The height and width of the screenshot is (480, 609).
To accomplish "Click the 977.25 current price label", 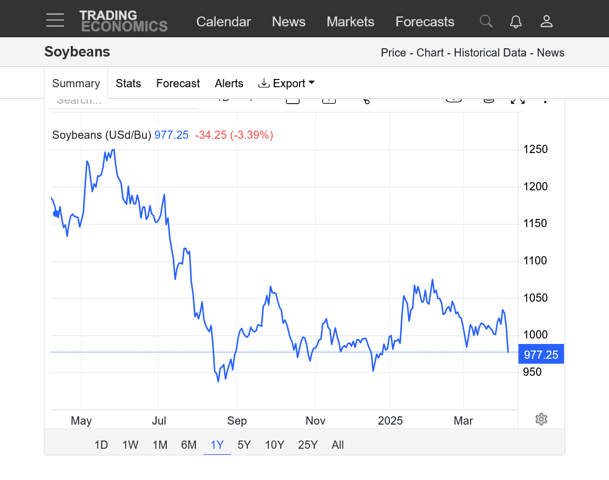I will pos(540,355).
